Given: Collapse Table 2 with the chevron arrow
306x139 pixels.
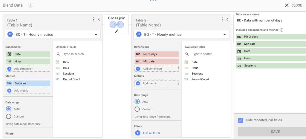Looking at the screenshot, I should click(x=227, y=19).
